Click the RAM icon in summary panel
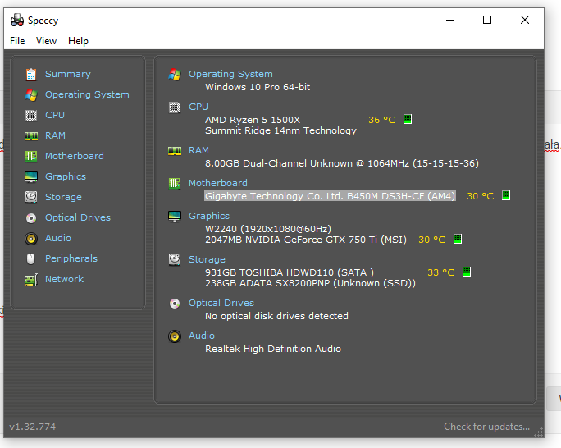This screenshot has height=448, width=561. [175, 151]
